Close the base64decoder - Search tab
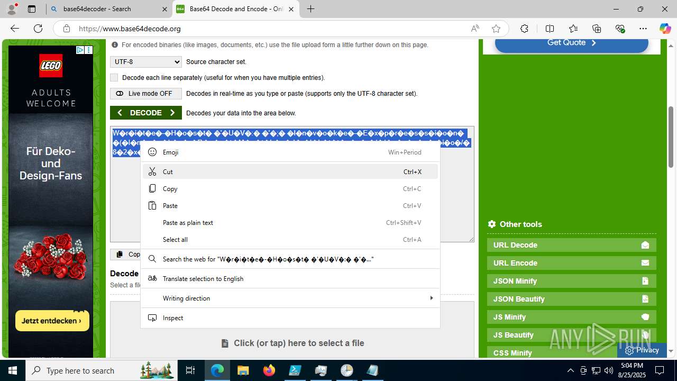 tap(164, 9)
